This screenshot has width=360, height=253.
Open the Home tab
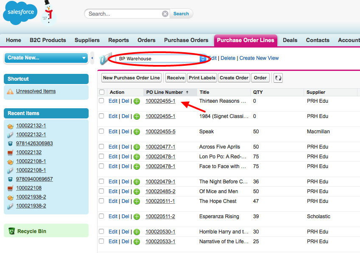[x=14, y=40]
